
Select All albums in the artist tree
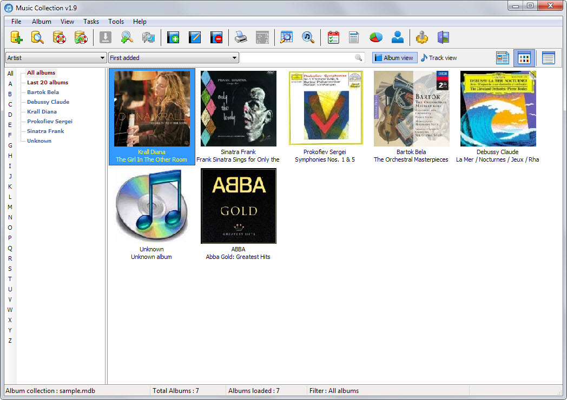tap(41, 72)
